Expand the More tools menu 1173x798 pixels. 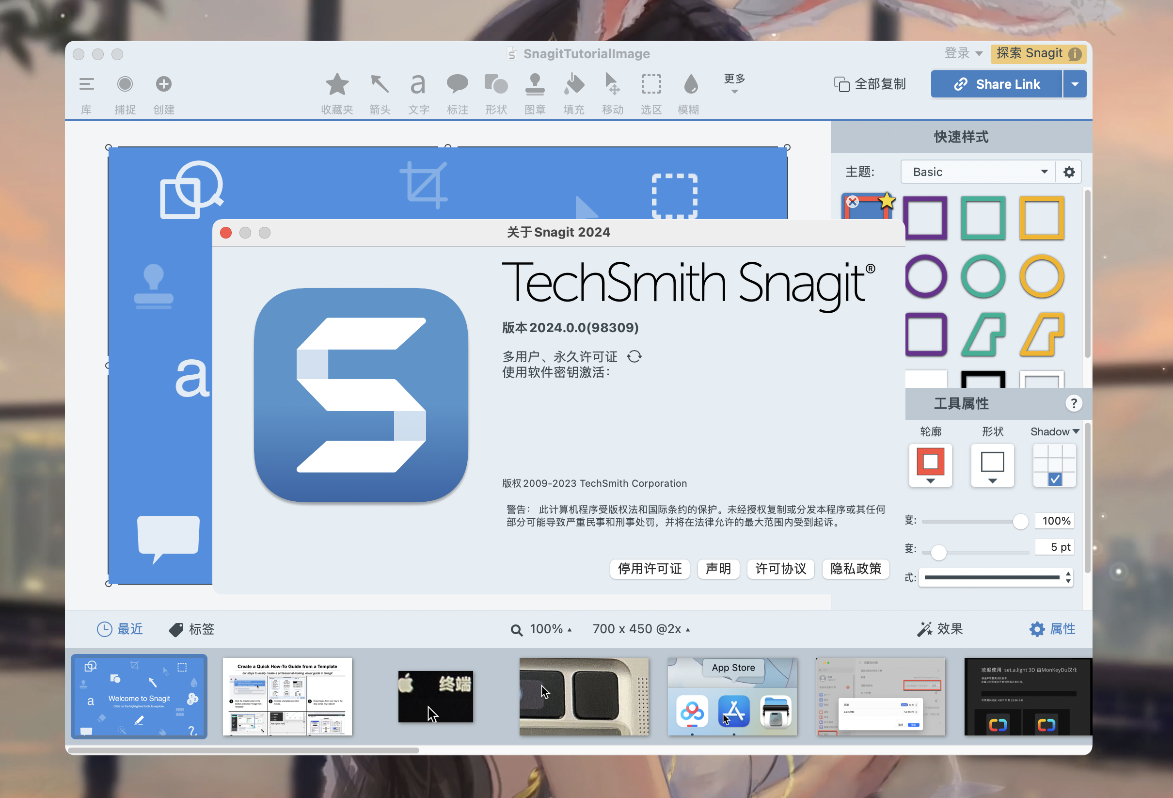click(x=734, y=83)
